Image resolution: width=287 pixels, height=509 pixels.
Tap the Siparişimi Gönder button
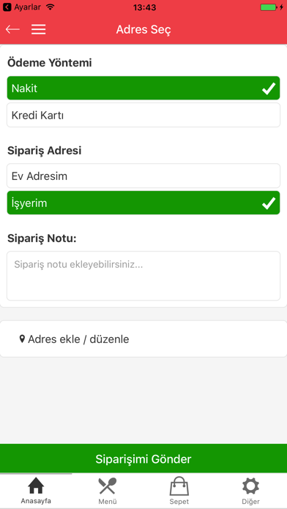(x=143, y=459)
